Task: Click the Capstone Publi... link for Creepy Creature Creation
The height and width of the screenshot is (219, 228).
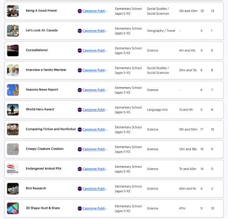Action: [x=95, y=149]
